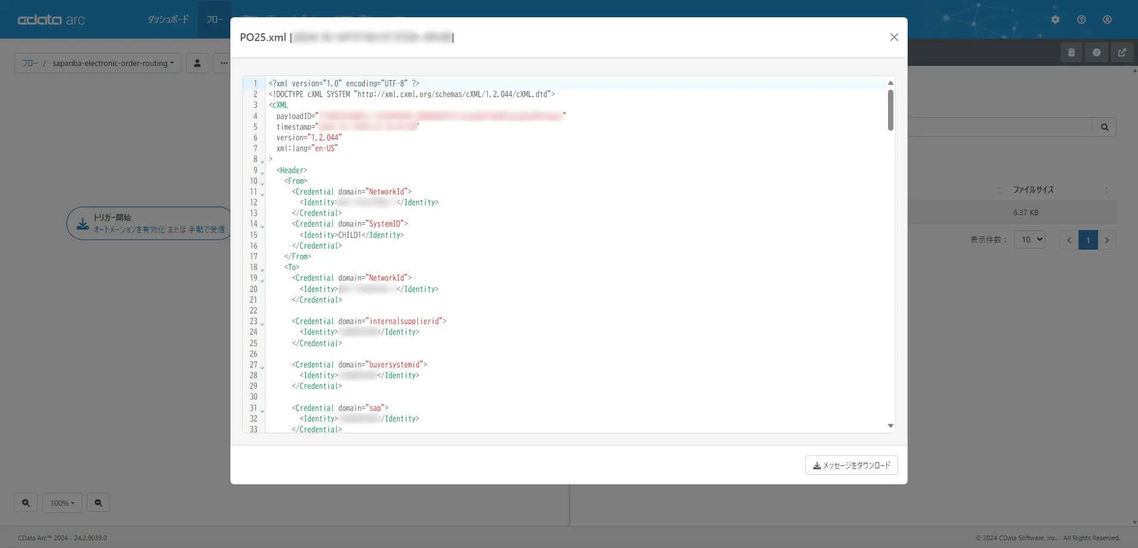This screenshot has height=548, width=1138.
Task: Focus the search input in side panel
Action: [x=999, y=127]
